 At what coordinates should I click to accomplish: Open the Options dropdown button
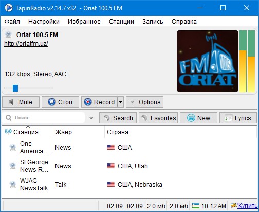tap(144, 102)
